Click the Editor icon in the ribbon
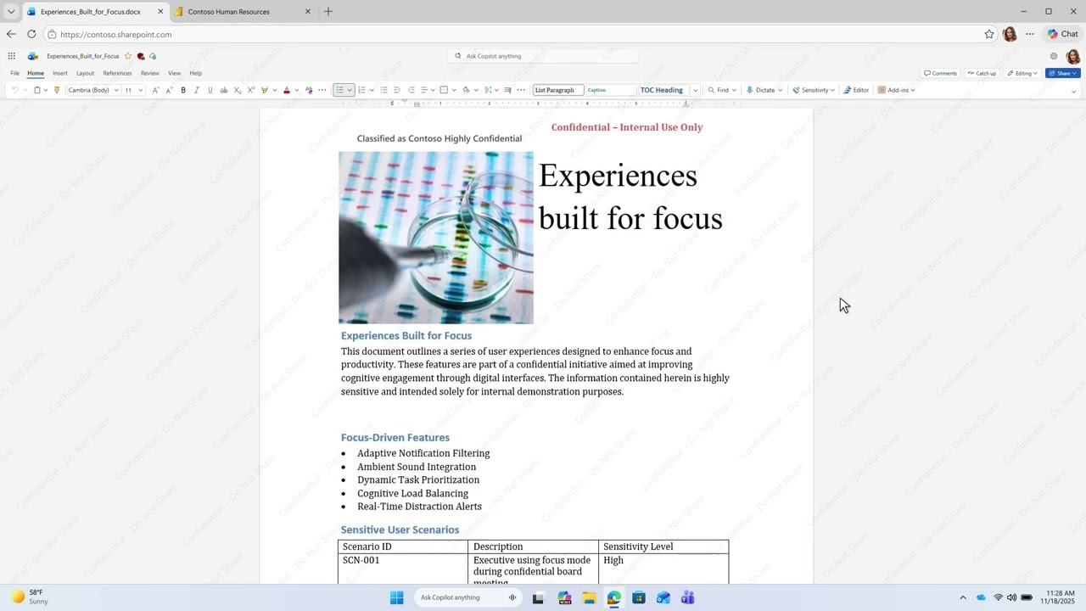The height and width of the screenshot is (611, 1086). [856, 90]
